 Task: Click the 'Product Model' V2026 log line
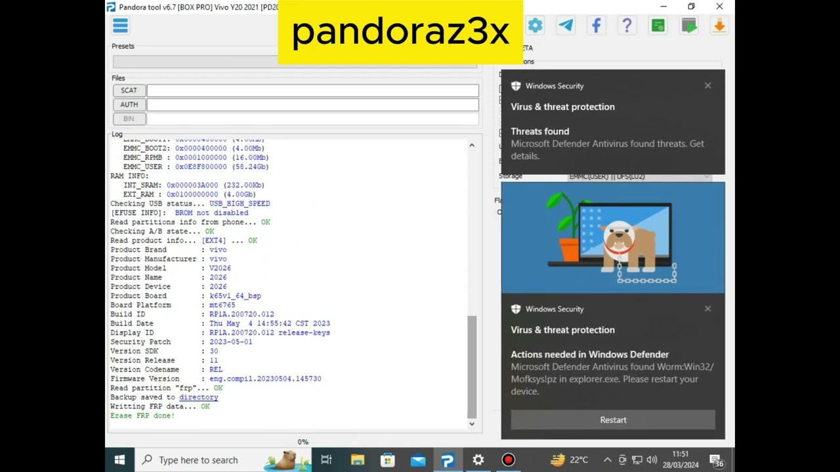click(x=171, y=268)
